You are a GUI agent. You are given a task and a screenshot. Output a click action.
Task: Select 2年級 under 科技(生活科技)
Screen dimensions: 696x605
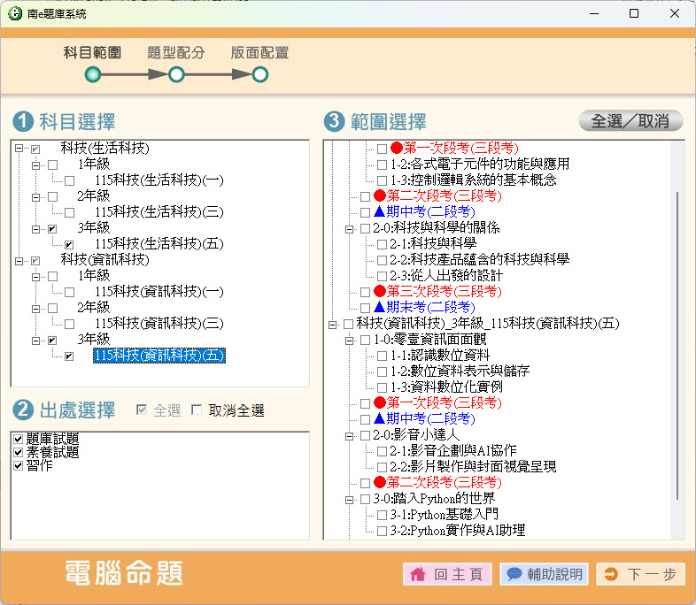click(x=94, y=195)
